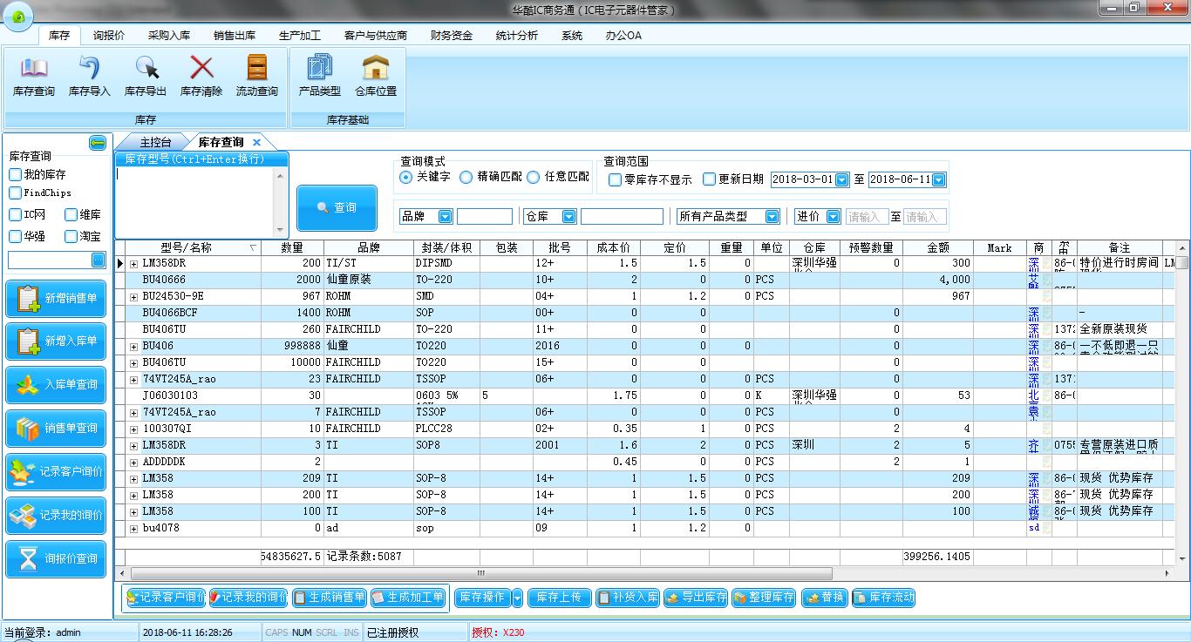Screen dimensions: 1191x642
Task: Check the 维库 checkbox
Action: tap(71, 214)
